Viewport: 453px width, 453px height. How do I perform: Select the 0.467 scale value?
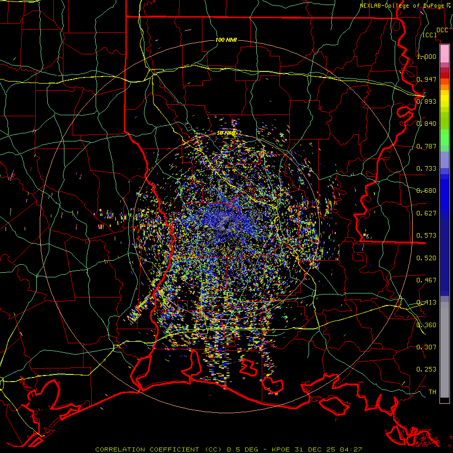click(426, 280)
